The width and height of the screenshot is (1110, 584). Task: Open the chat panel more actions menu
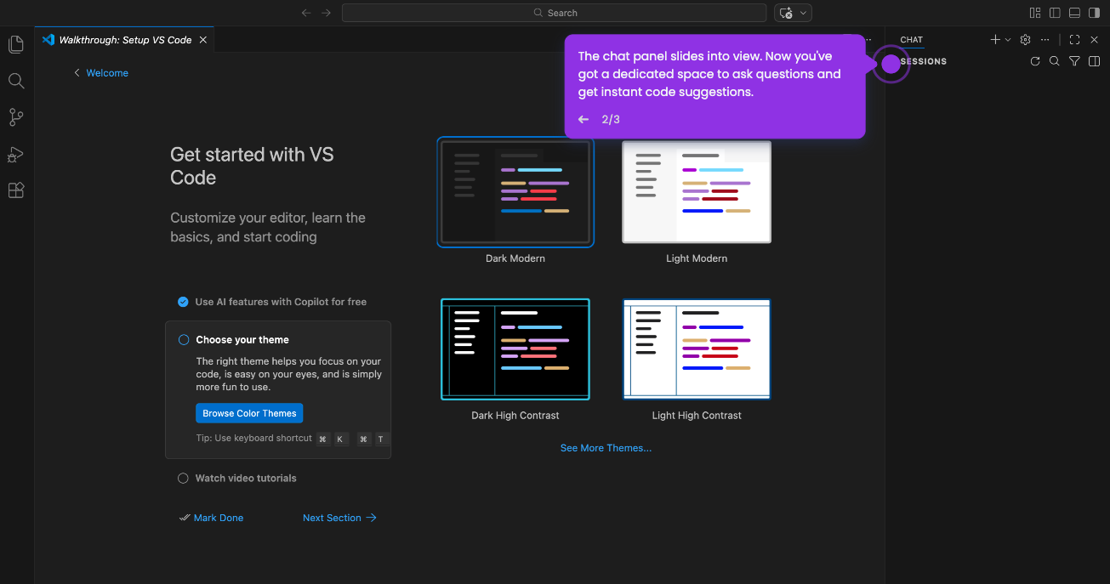click(1045, 40)
